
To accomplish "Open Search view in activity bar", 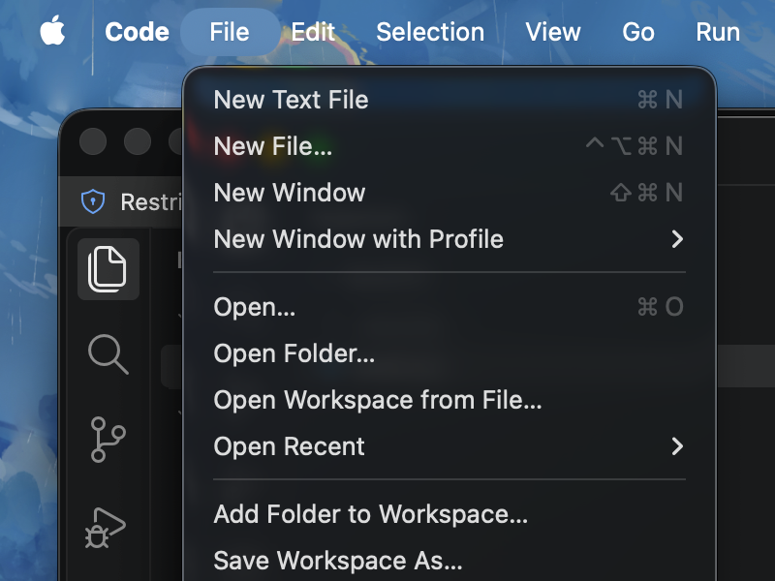I will tap(108, 353).
